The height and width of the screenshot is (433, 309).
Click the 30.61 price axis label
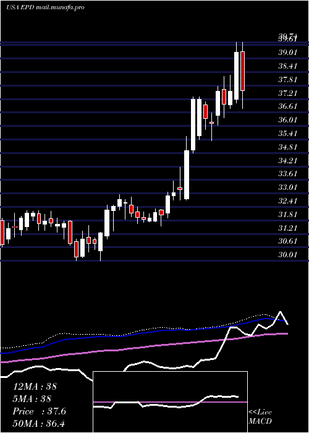pyautogui.click(x=287, y=241)
